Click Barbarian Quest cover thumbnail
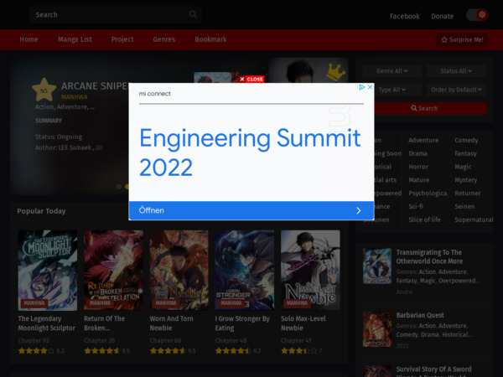This screenshot has height=377, width=503. pos(377,329)
